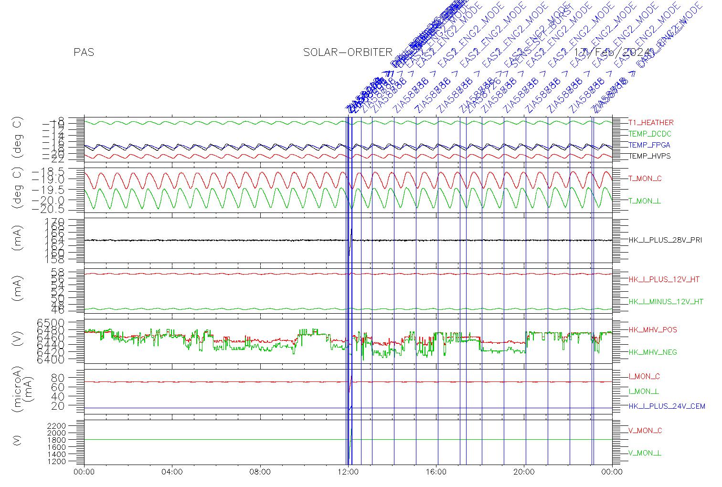Click the HK_I_PLUS_24V_CEM legend label
The height and width of the screenshot is (487, 722).
[667, 406]
